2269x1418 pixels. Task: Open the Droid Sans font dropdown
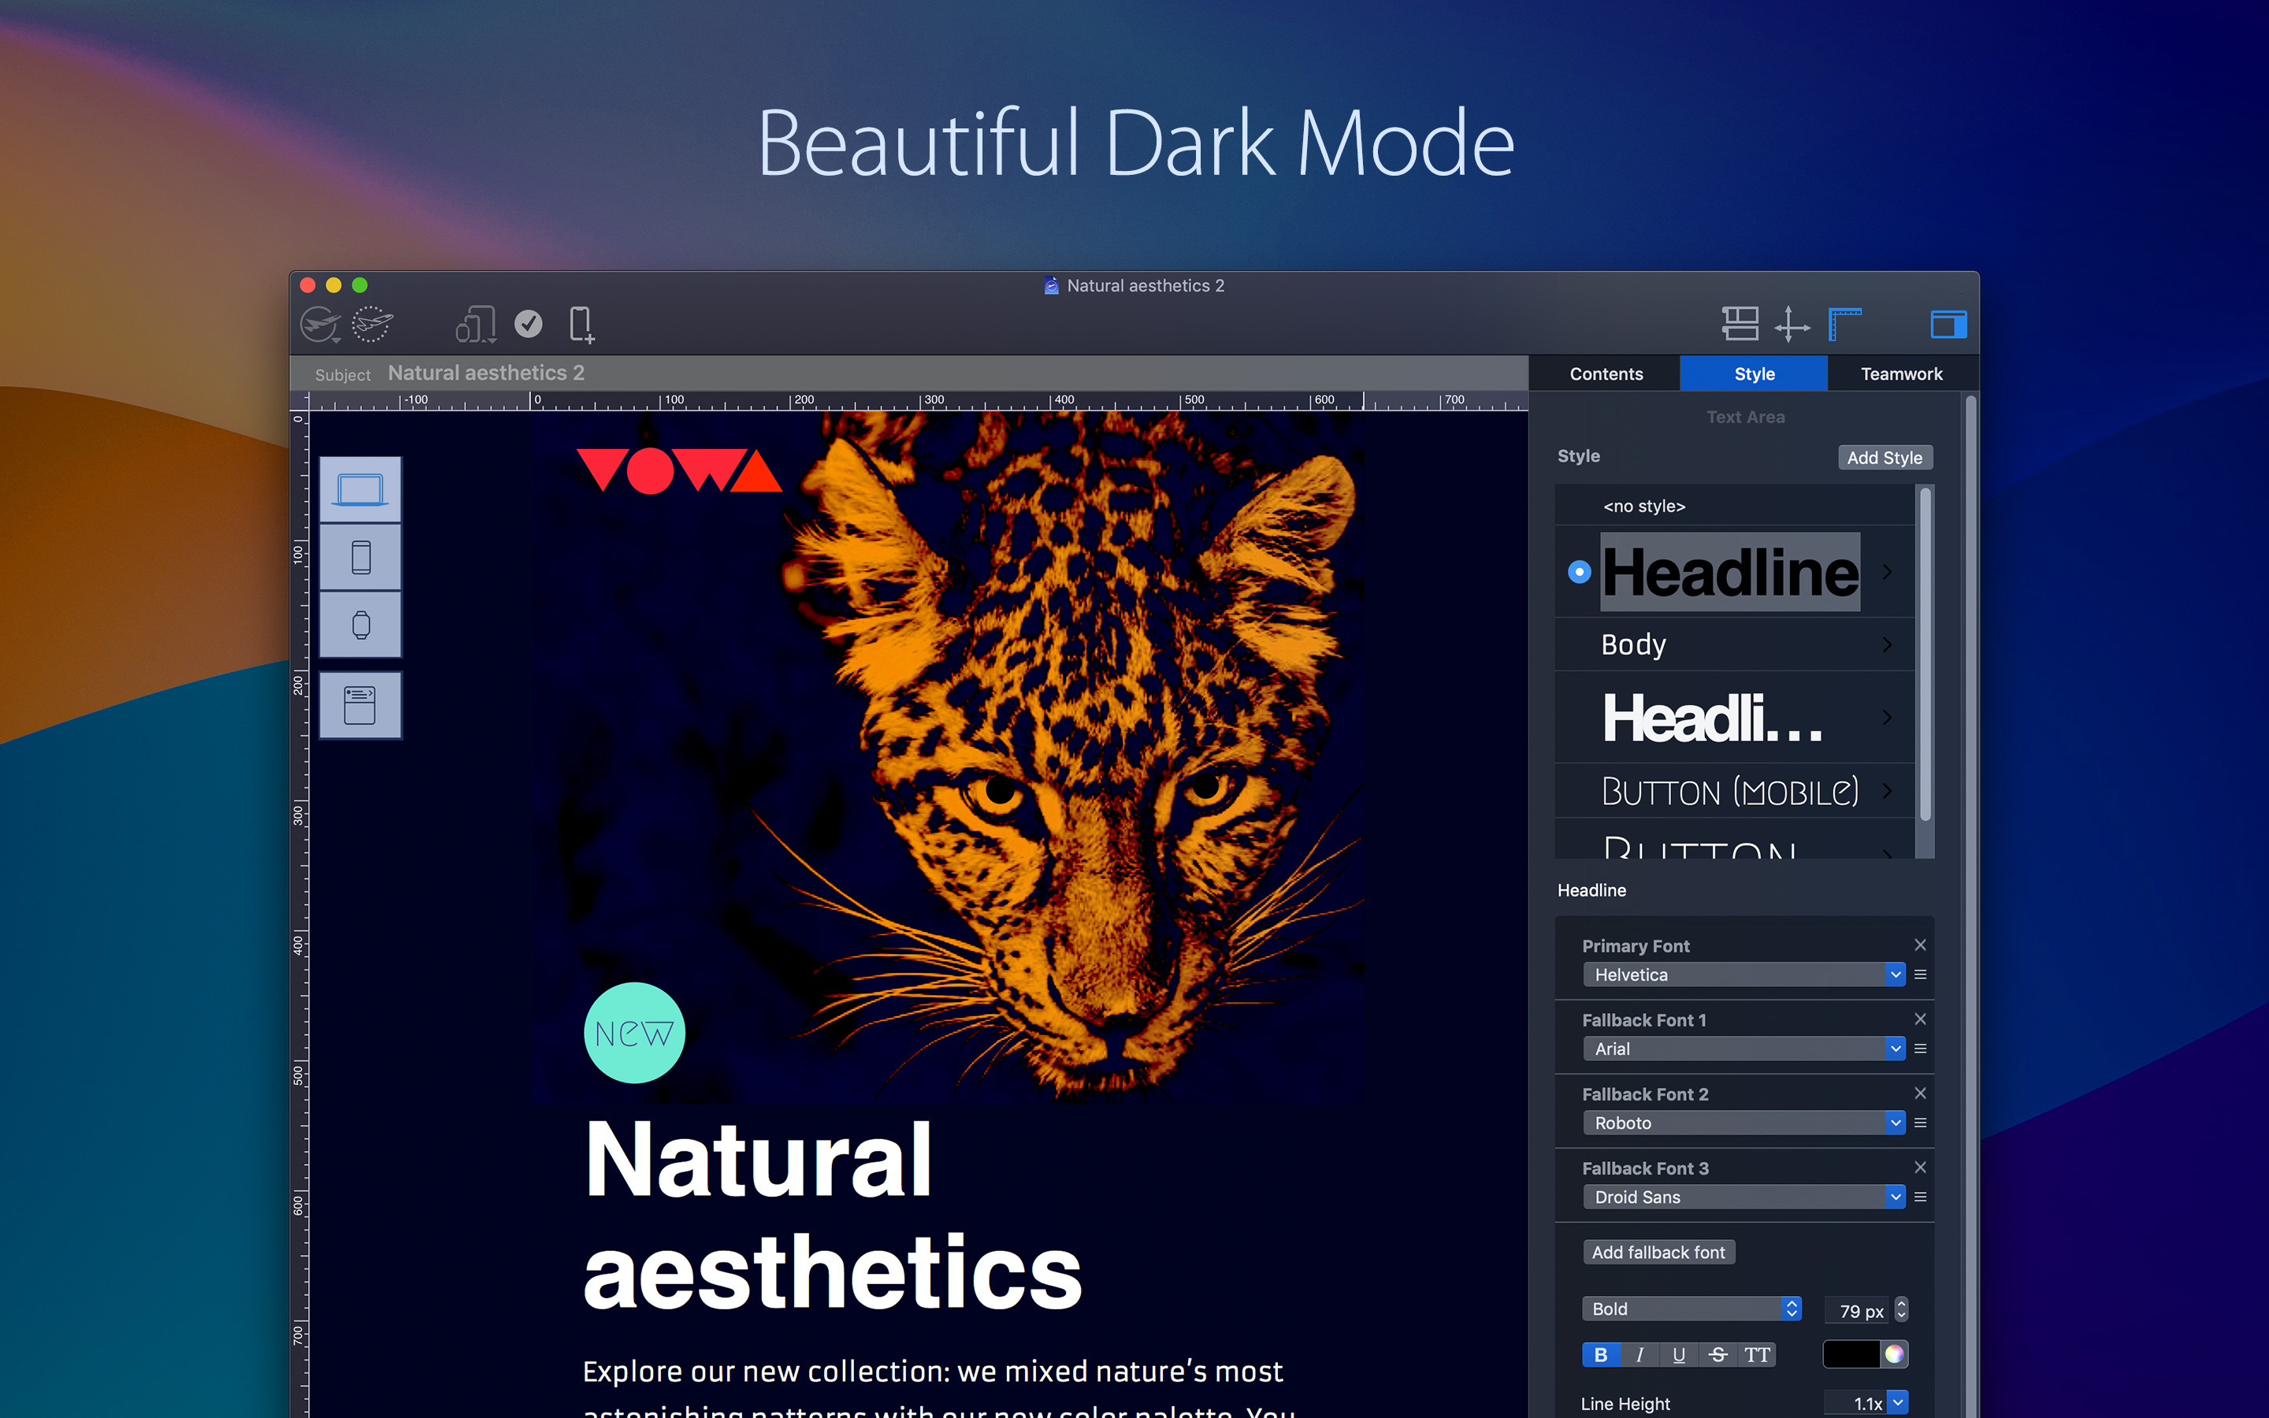(1744, 1197)
